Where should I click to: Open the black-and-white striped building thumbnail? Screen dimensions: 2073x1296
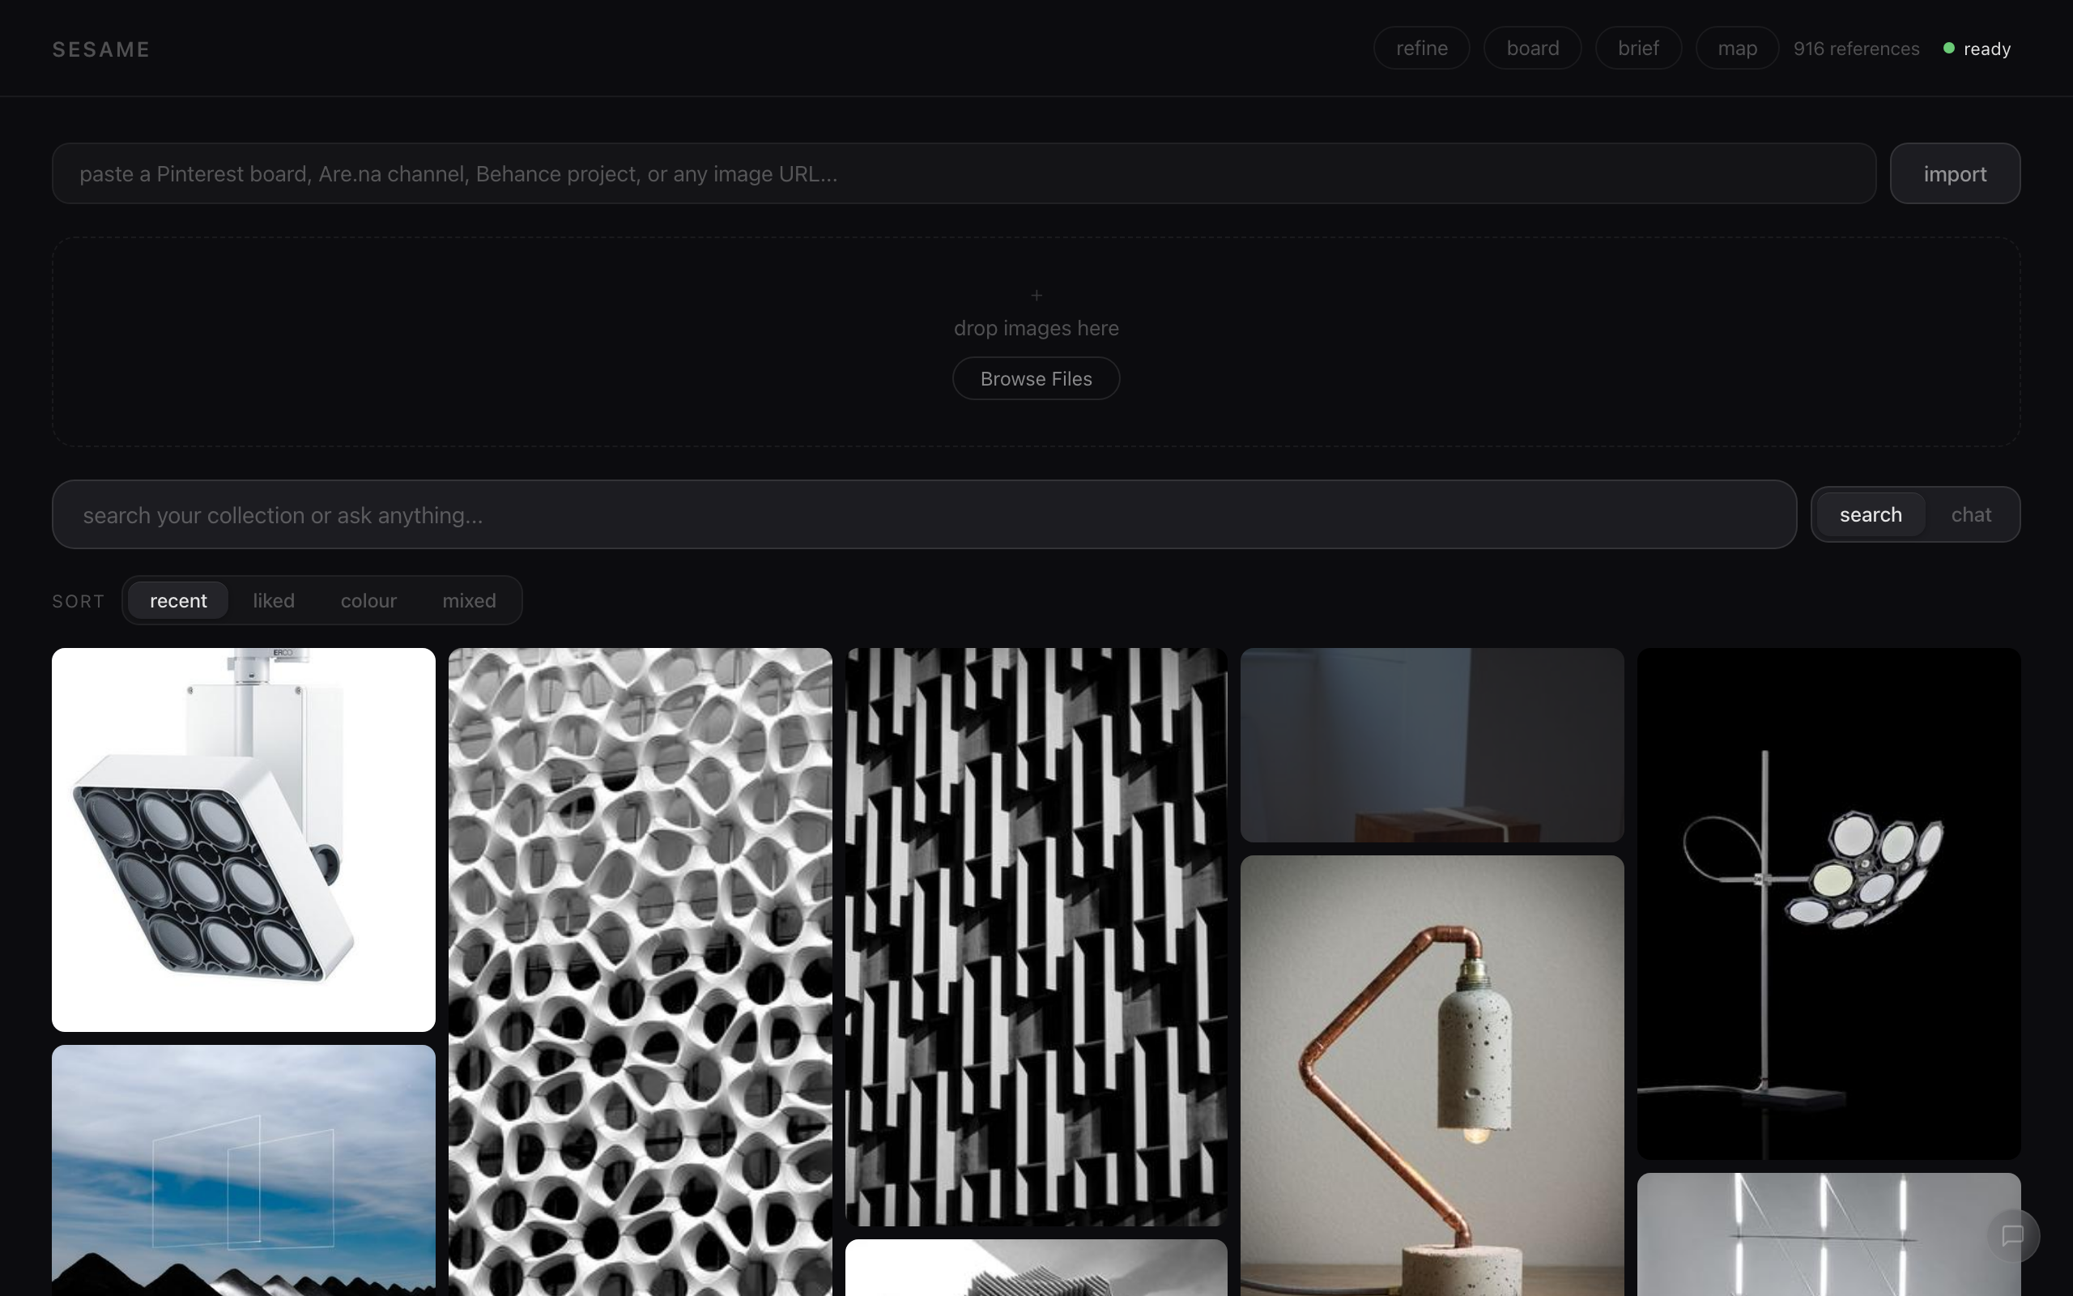1036,937
